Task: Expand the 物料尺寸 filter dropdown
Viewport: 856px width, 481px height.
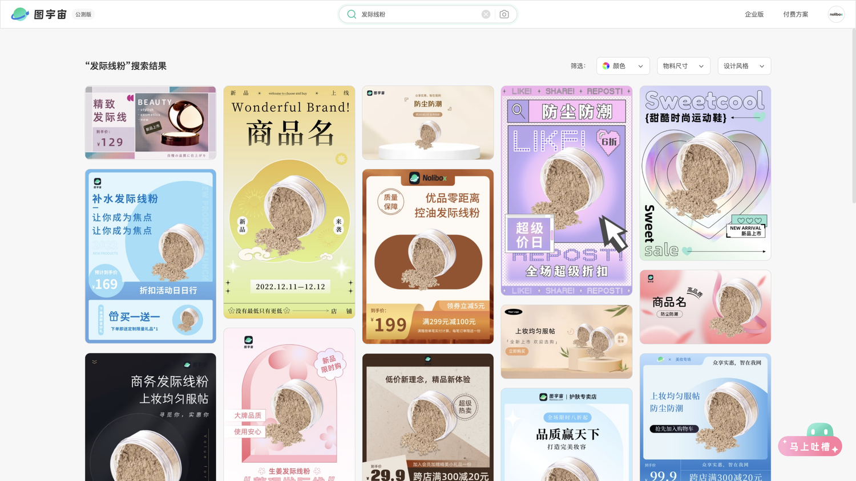Action: point(684,66)
